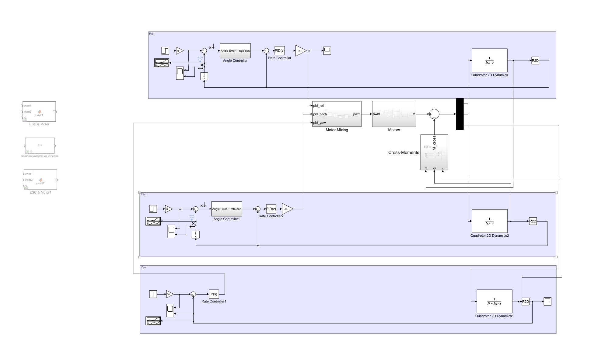Click the PID(z) Rate Controller block in Roll
This screenshot has height=339, width=591.
tap(279, 51)
